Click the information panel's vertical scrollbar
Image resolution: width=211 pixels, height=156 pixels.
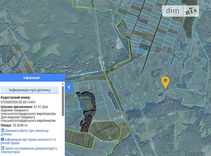63,102
